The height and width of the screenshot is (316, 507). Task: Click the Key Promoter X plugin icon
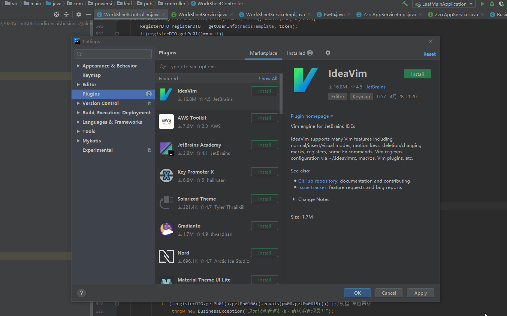coord(166,175)
